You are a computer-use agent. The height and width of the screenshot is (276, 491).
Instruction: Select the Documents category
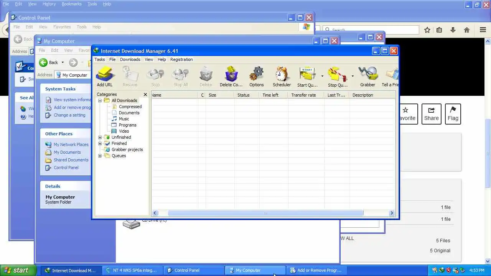point(129,113)
